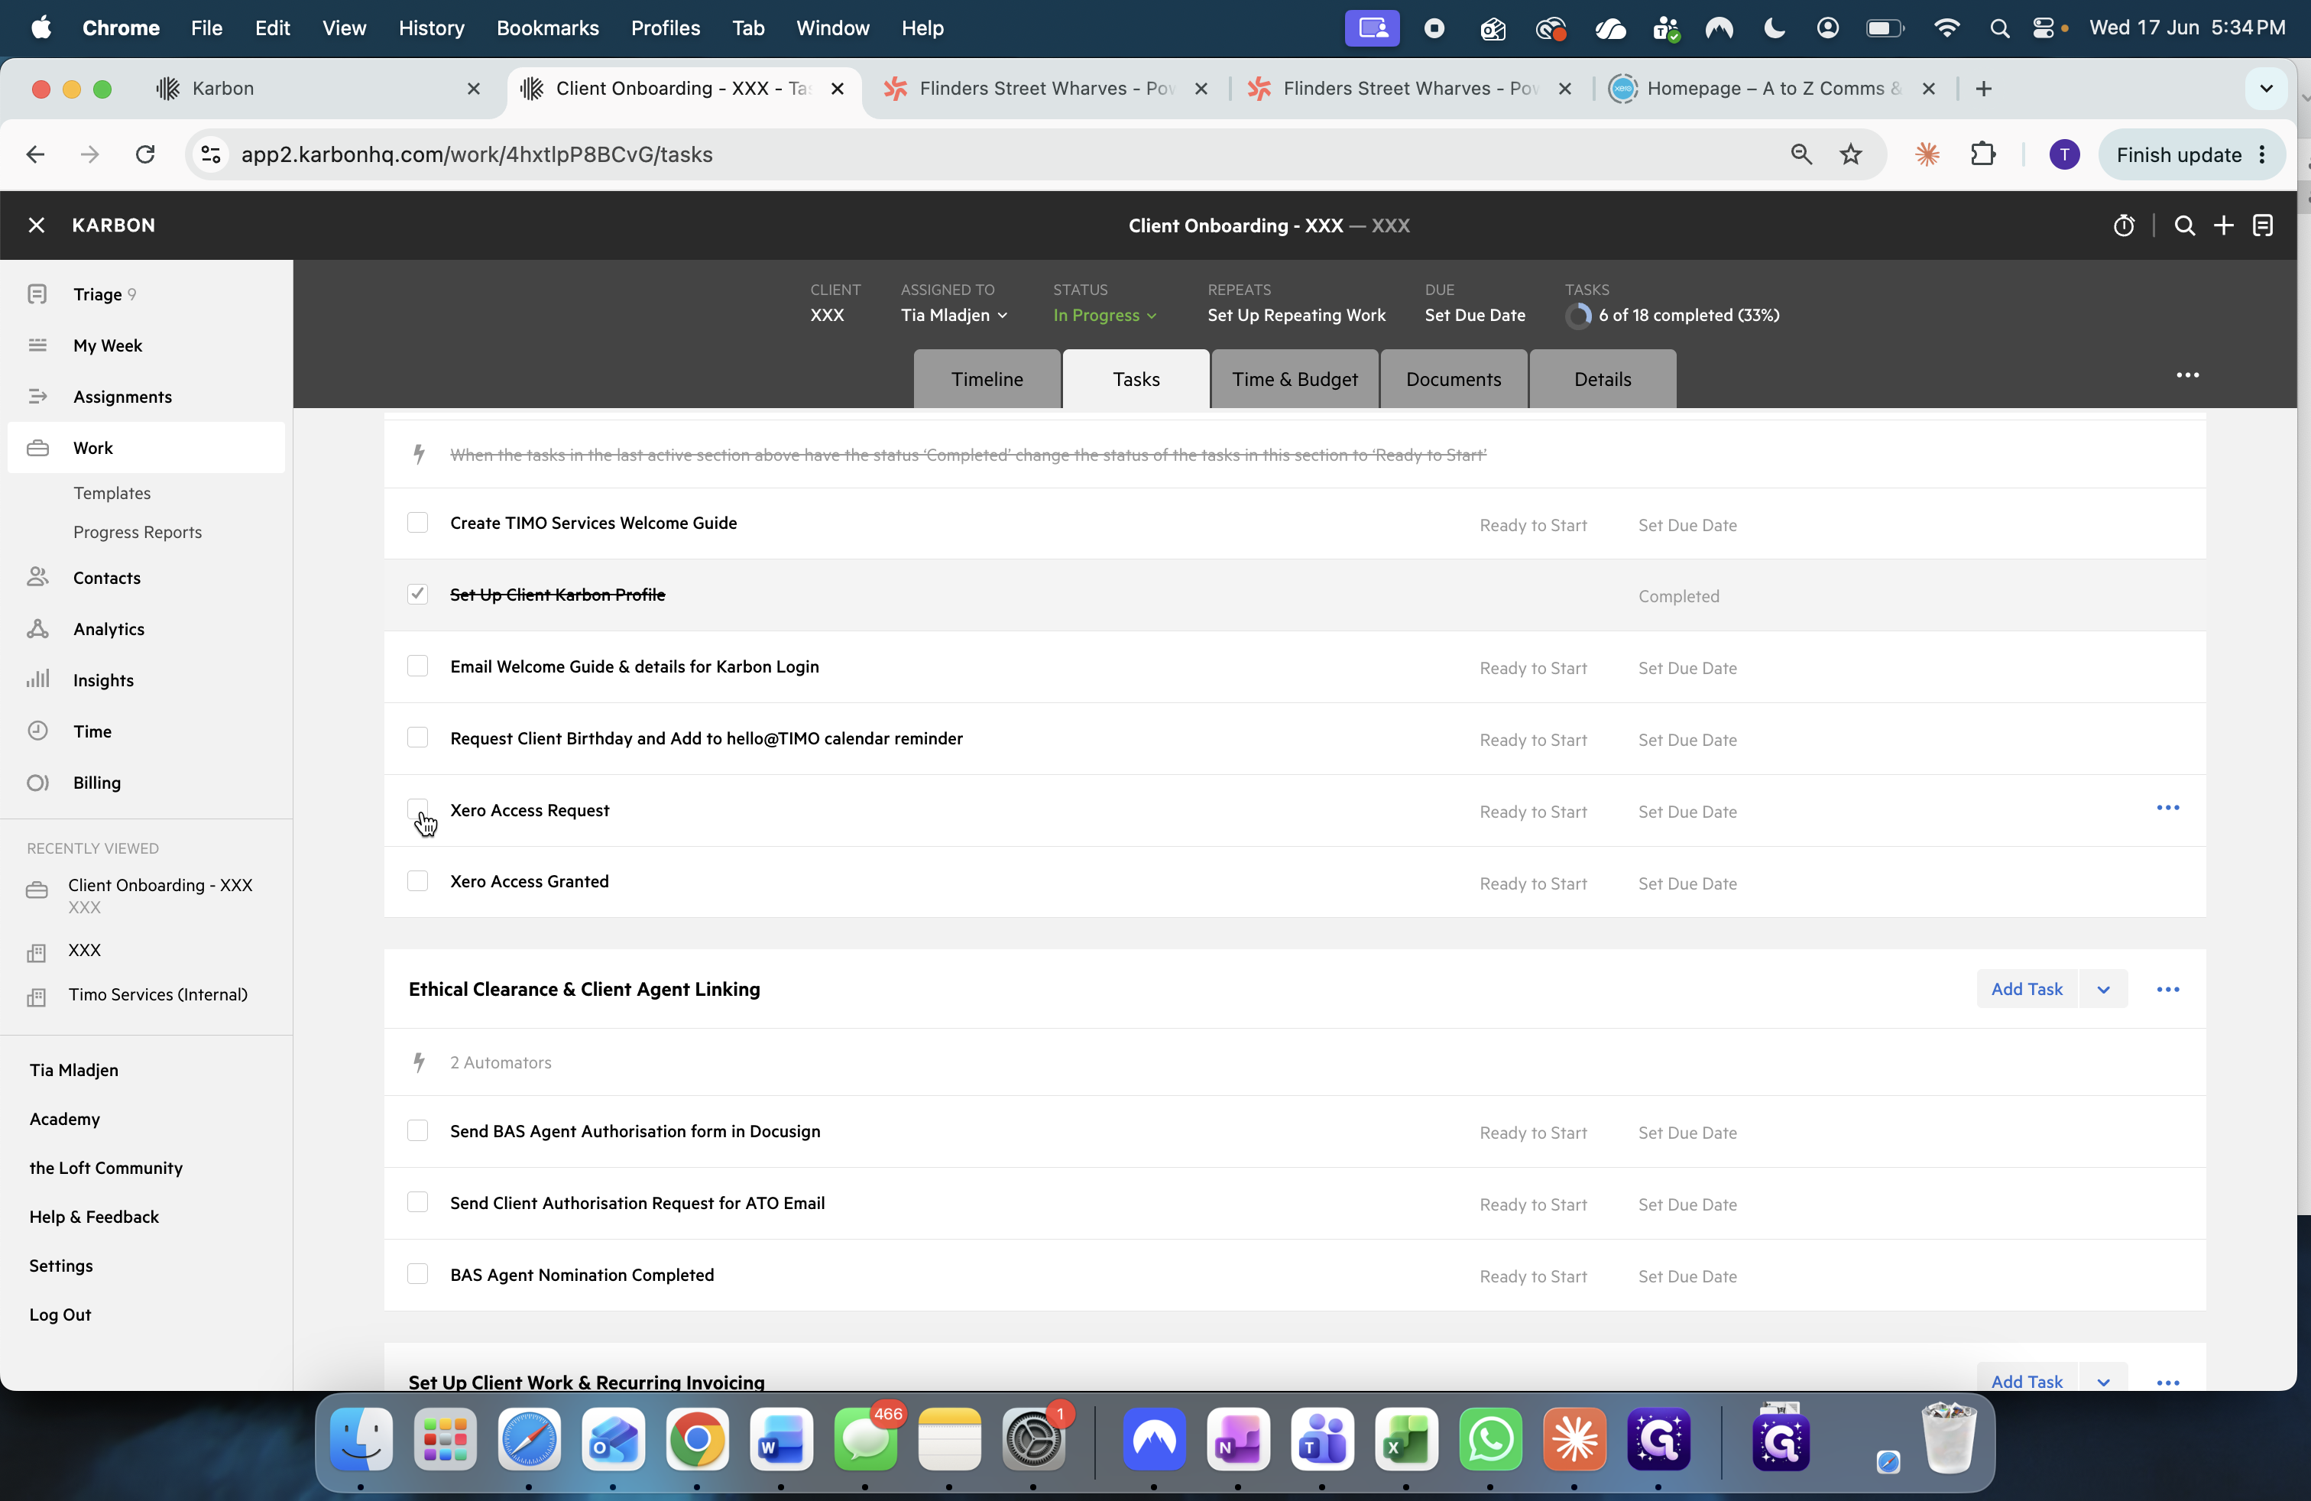
Task: Open Microsoft Teams from the Dock
Action: coord(1321,1439)
